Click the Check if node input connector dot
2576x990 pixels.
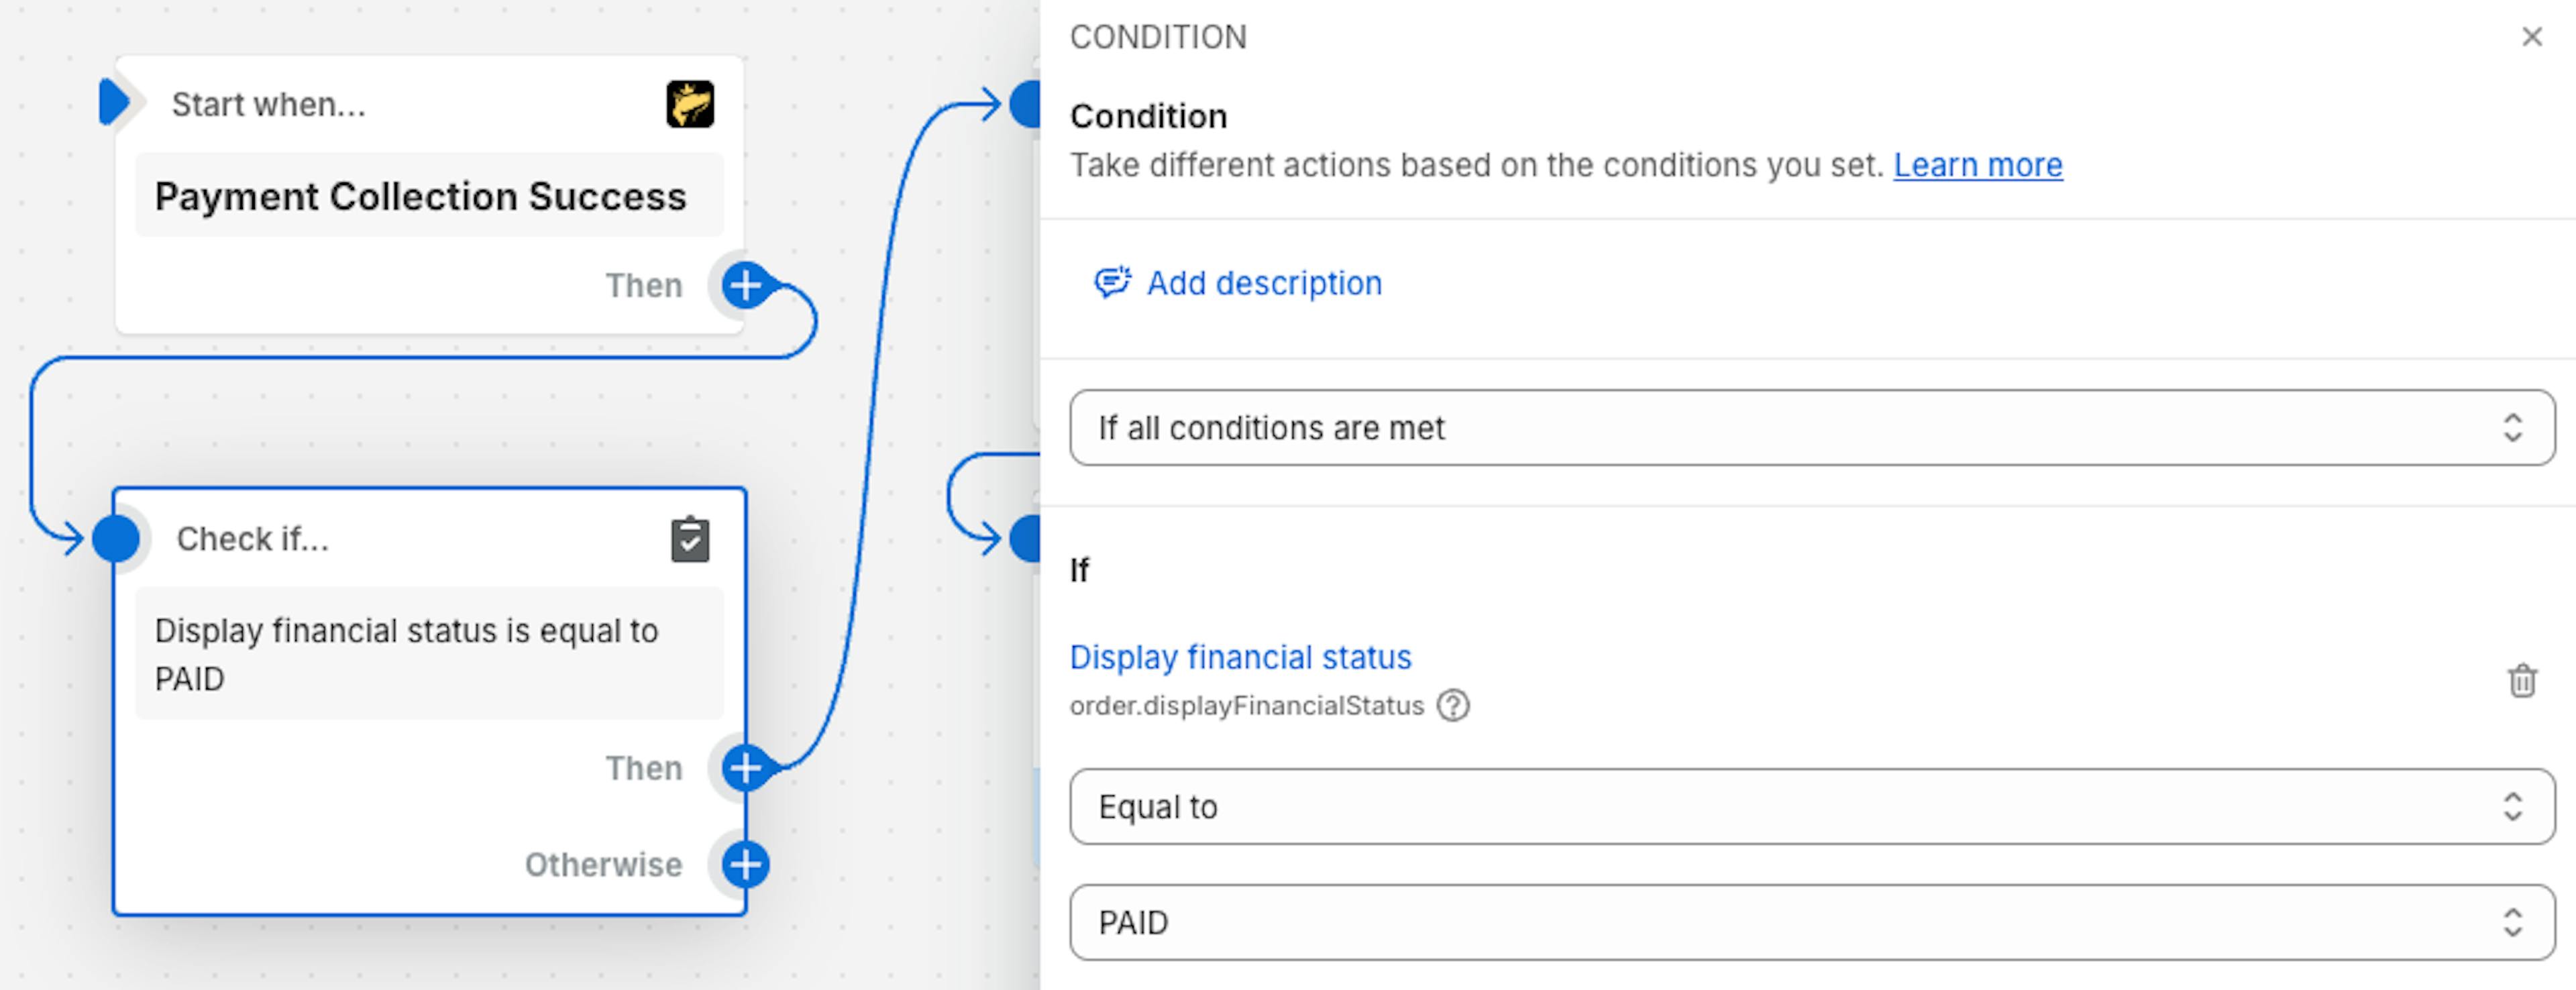117,539
